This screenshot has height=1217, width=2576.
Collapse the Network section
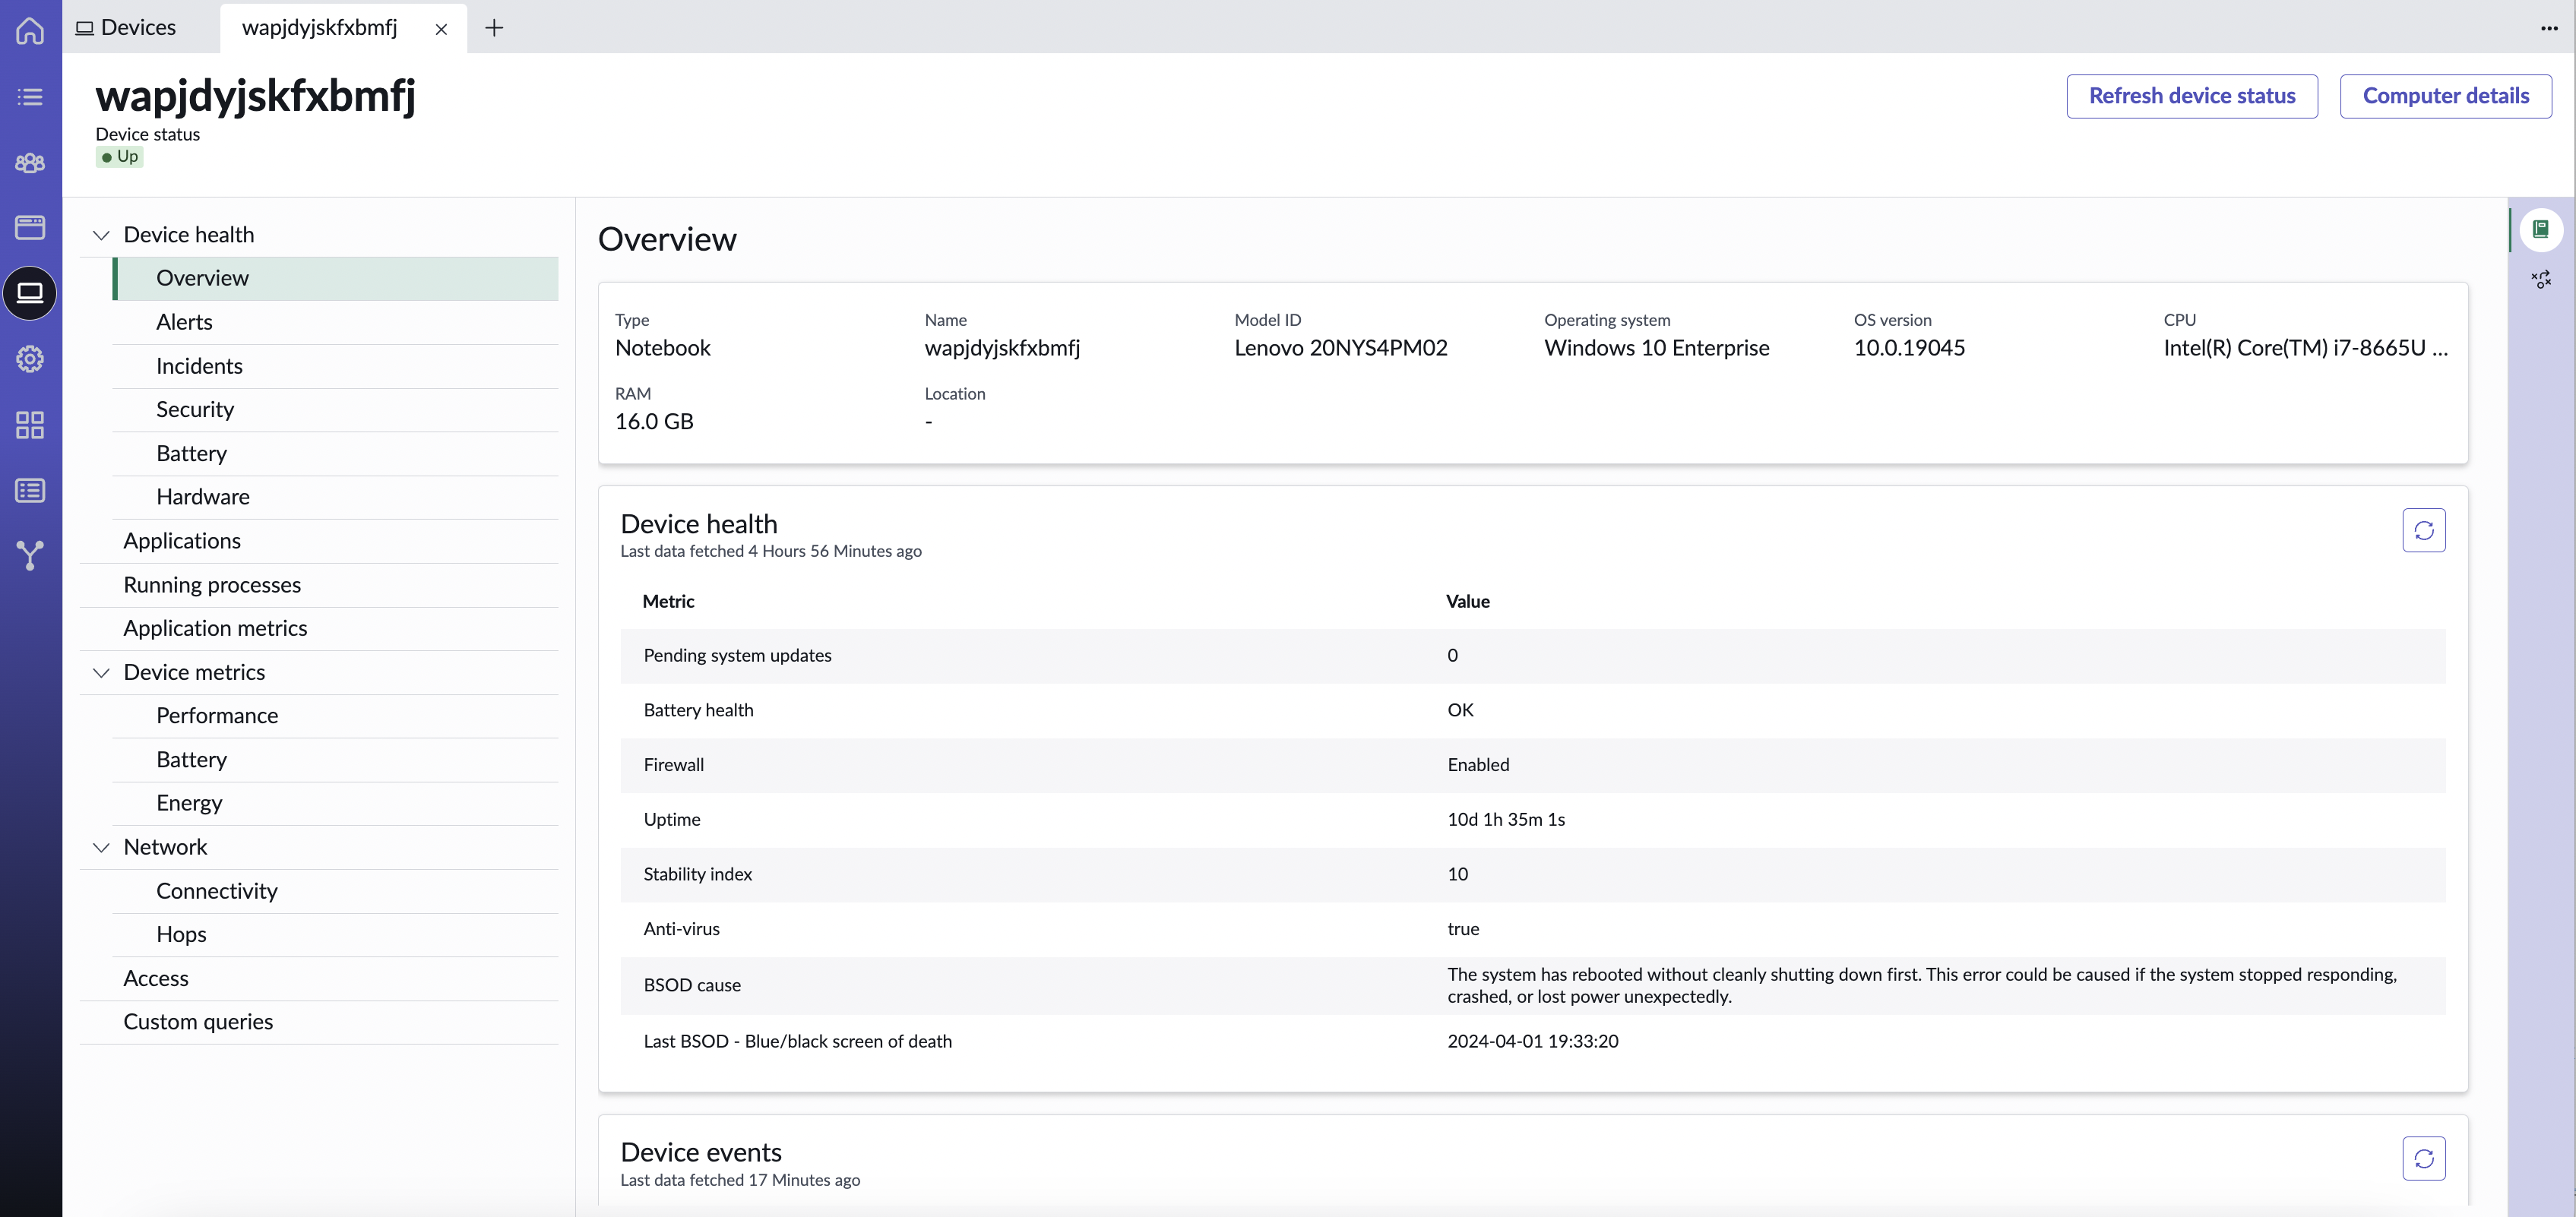pyautogui.click(x=101, y=847)
